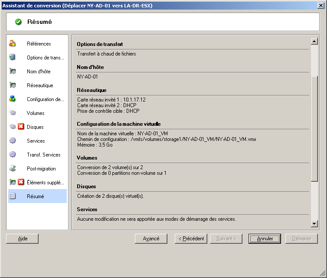
Task: Open the Transf. Services step
Action: (x=44, y=155)
